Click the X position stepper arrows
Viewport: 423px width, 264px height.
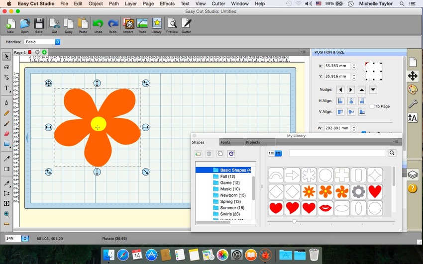click(354, 66)
